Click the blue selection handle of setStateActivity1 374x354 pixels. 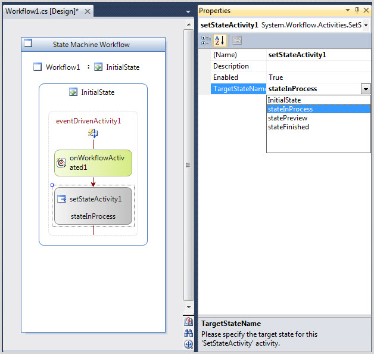(52, 185)
